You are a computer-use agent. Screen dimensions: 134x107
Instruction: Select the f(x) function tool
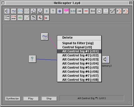coord(93,11)
